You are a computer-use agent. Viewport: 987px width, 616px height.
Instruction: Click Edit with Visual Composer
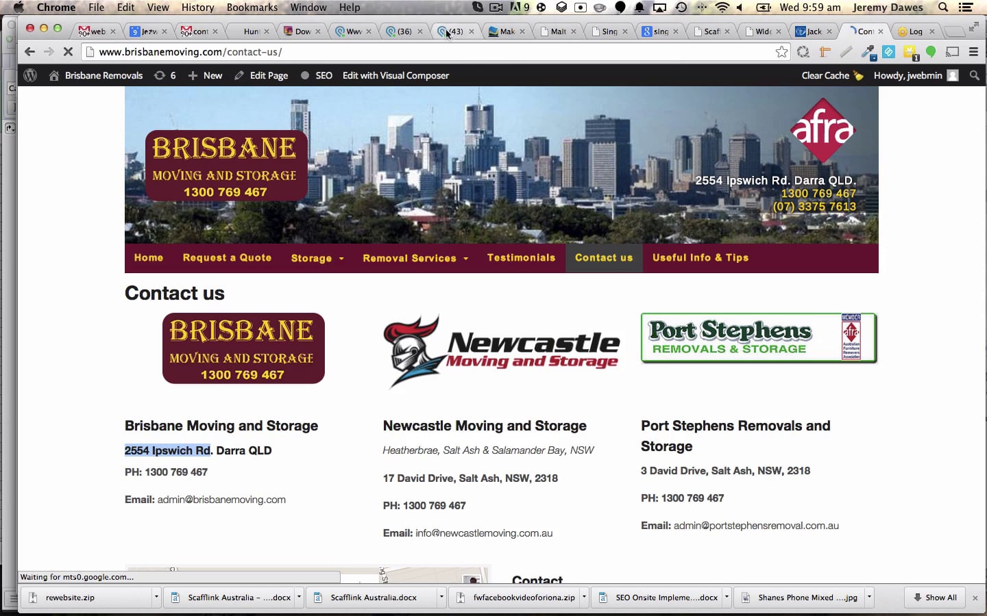click(396, 75)
